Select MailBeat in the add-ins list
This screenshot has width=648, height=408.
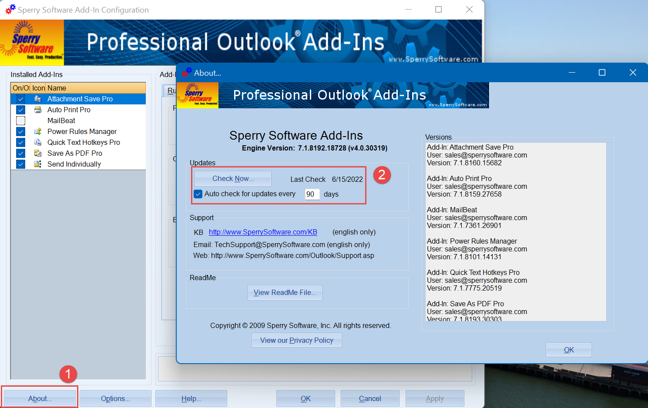click(x=78, y=120)
